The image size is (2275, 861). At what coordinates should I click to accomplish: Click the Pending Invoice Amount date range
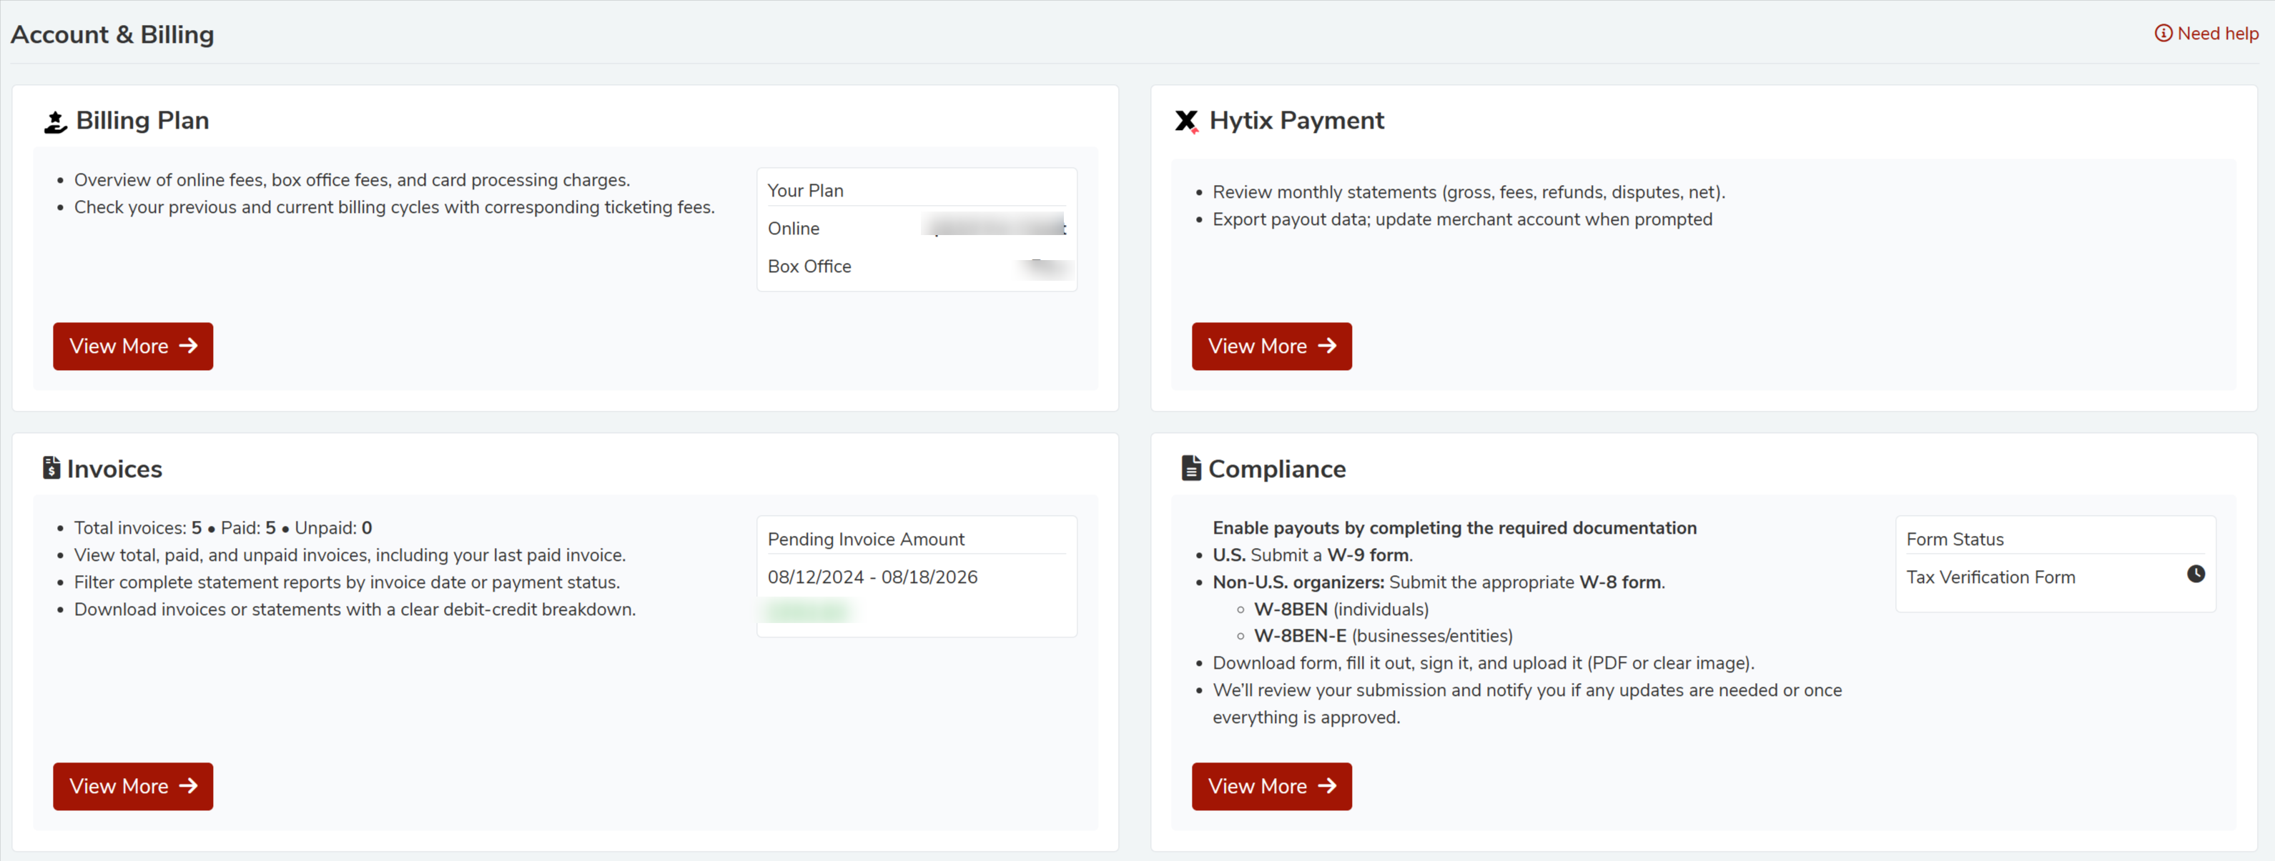(872, 577)
